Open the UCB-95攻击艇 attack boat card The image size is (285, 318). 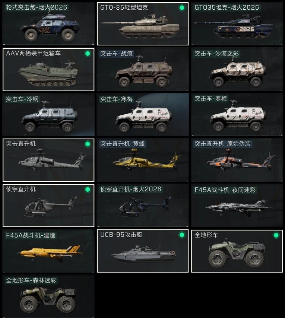click(x=143, y=251)
